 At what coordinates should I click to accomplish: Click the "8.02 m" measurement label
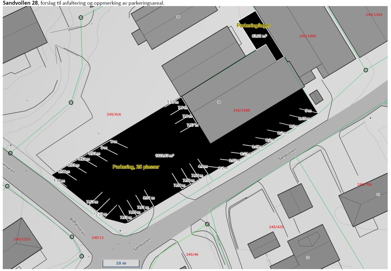pyautogui.click(x=235, y=160)
